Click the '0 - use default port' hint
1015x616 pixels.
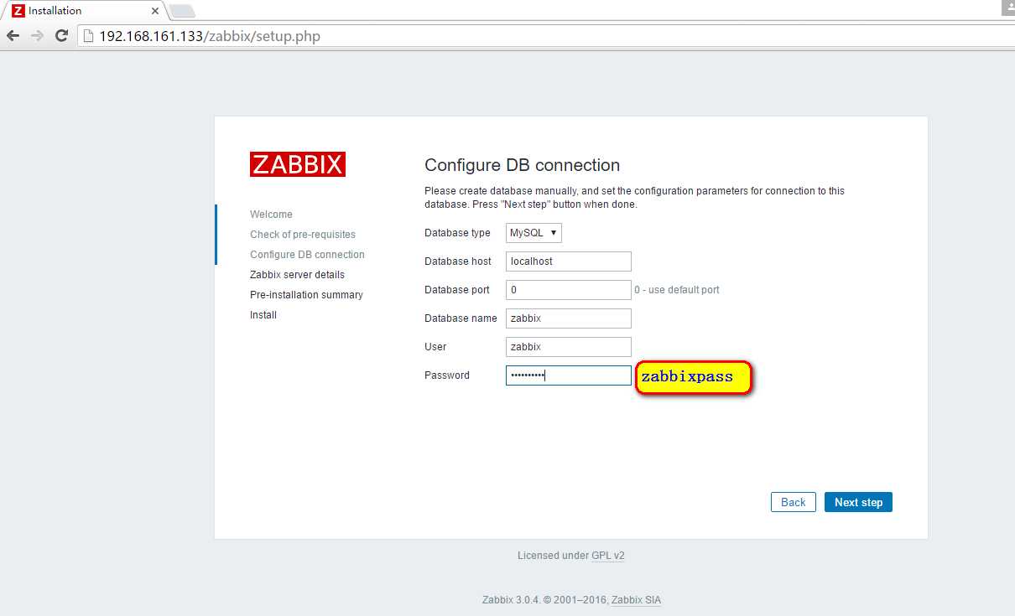coord(677,290)
